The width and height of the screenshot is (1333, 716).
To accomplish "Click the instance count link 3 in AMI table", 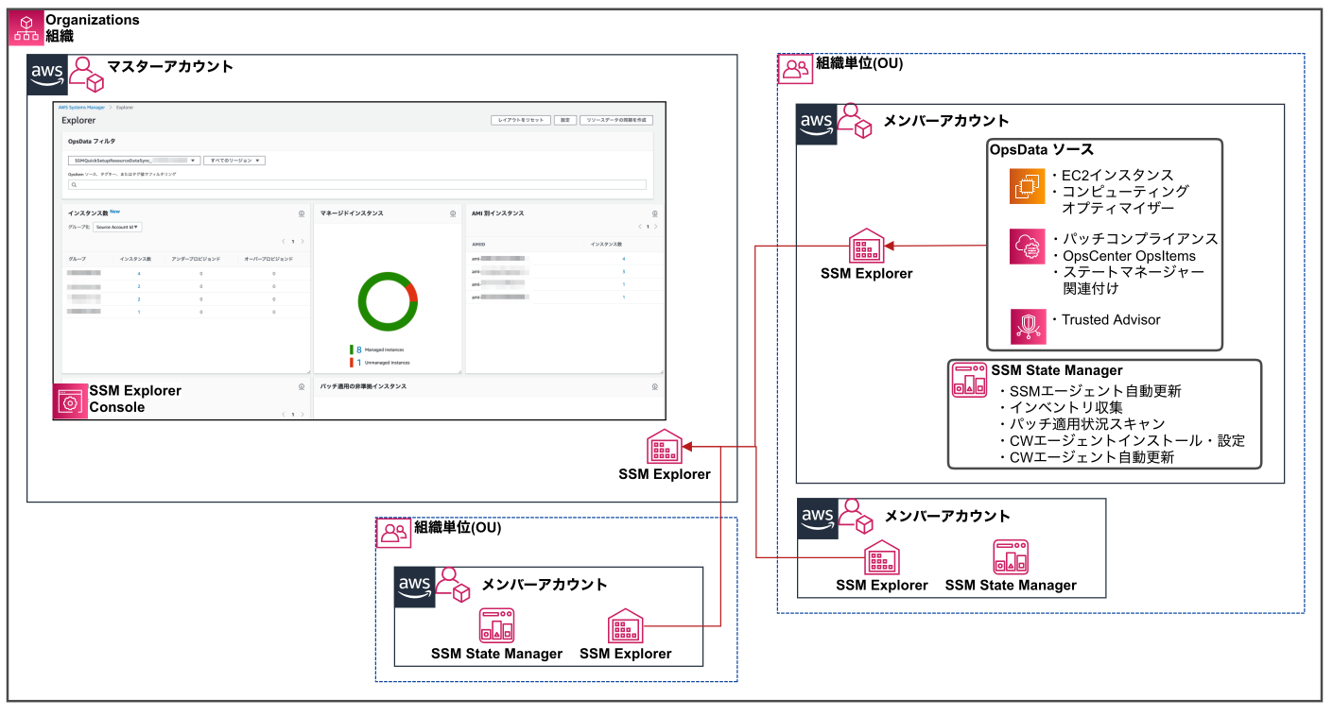I will pyautogui.click(x=623, y=271).
